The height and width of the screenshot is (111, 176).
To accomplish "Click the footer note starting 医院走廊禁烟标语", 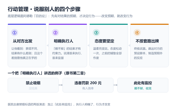I will (59, 104).
